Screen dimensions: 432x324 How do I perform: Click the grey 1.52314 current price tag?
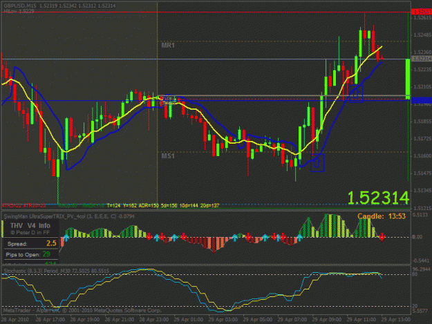(422, 59)
